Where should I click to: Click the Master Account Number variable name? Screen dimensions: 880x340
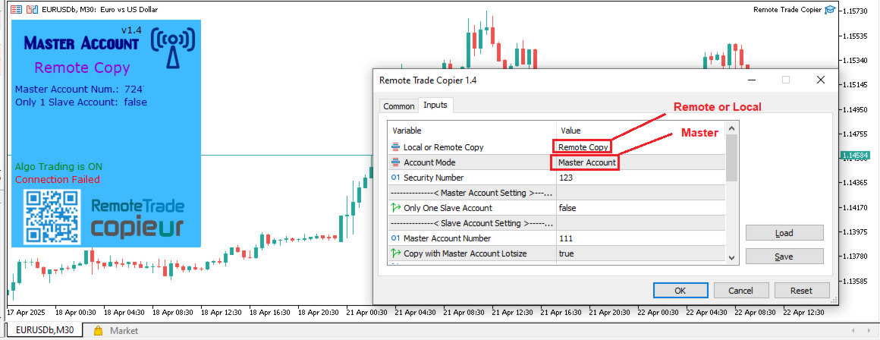click(x=448, y=238)
